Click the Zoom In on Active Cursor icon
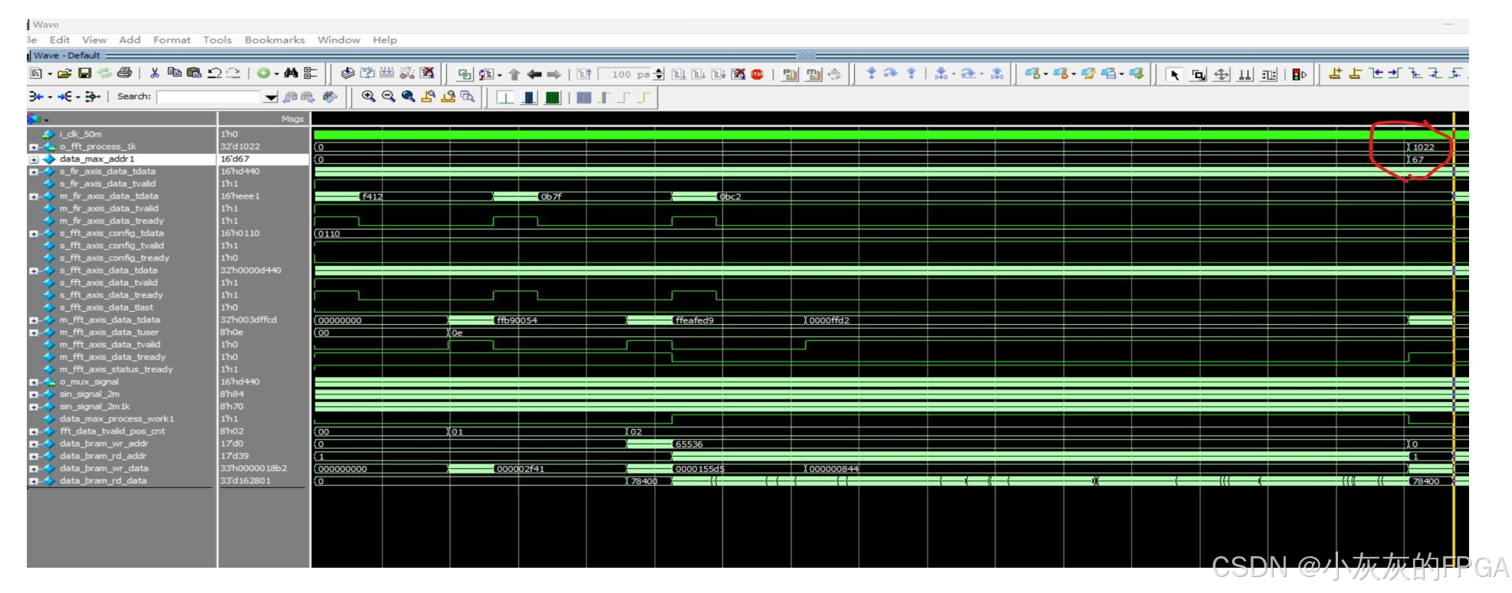 click(428, 97)
